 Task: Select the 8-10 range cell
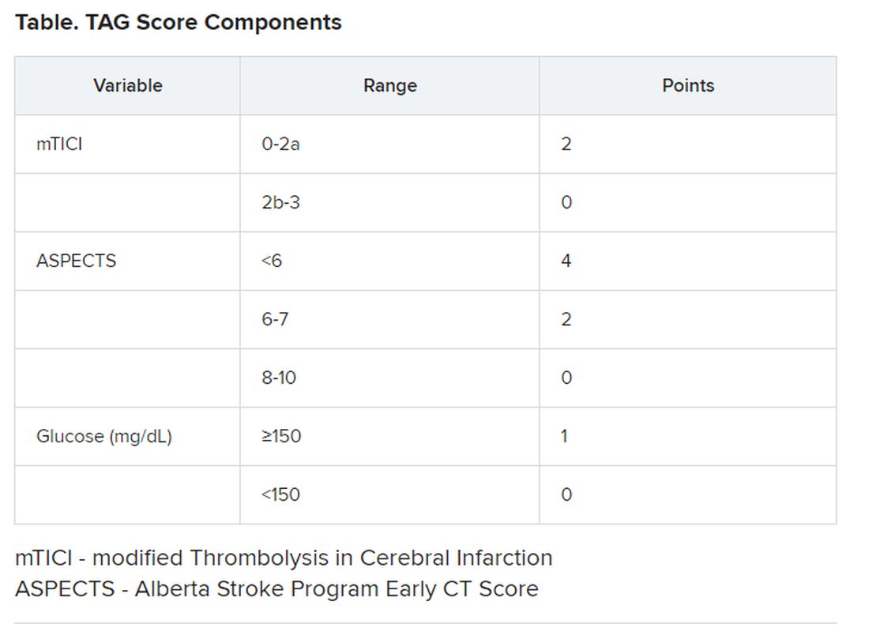(x=279, y=378)
